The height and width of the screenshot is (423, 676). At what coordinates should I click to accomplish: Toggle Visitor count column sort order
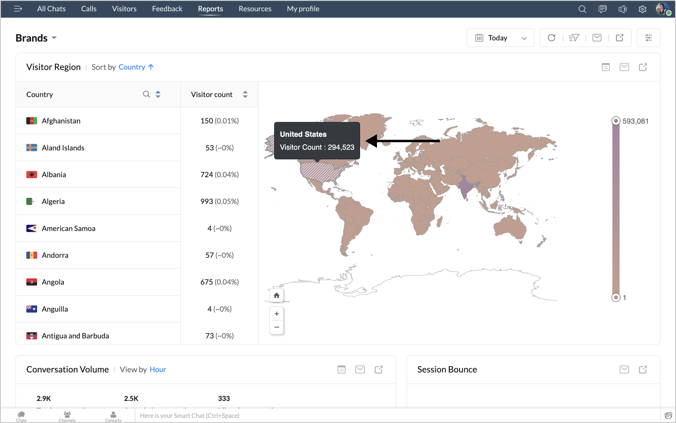tap(245, 94)
